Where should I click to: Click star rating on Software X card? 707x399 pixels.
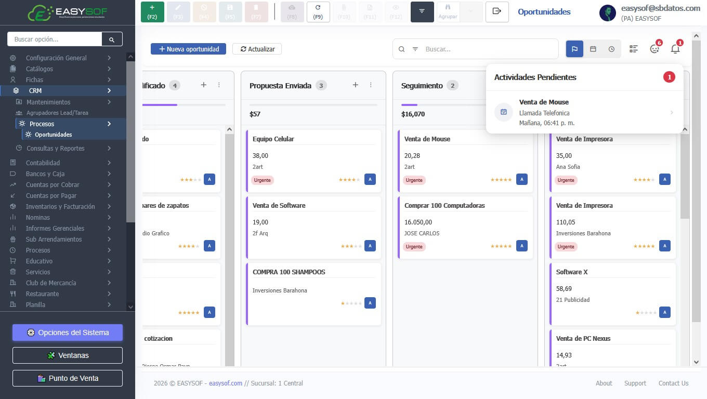coord(646,313)
